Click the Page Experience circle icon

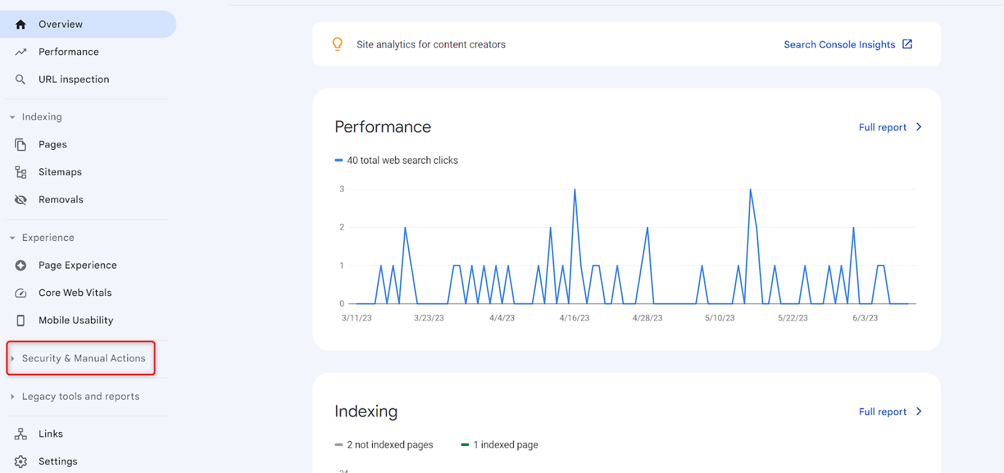click(21, 265)
